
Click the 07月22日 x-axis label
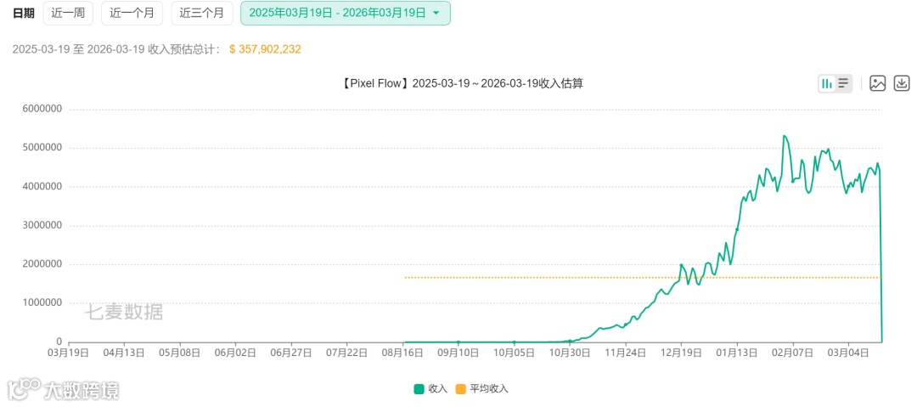(x=347, y=353)
